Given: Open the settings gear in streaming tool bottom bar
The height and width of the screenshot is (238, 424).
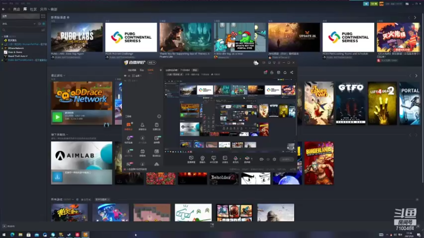Looking at the screenshot, I should click(x=274, y=159).
